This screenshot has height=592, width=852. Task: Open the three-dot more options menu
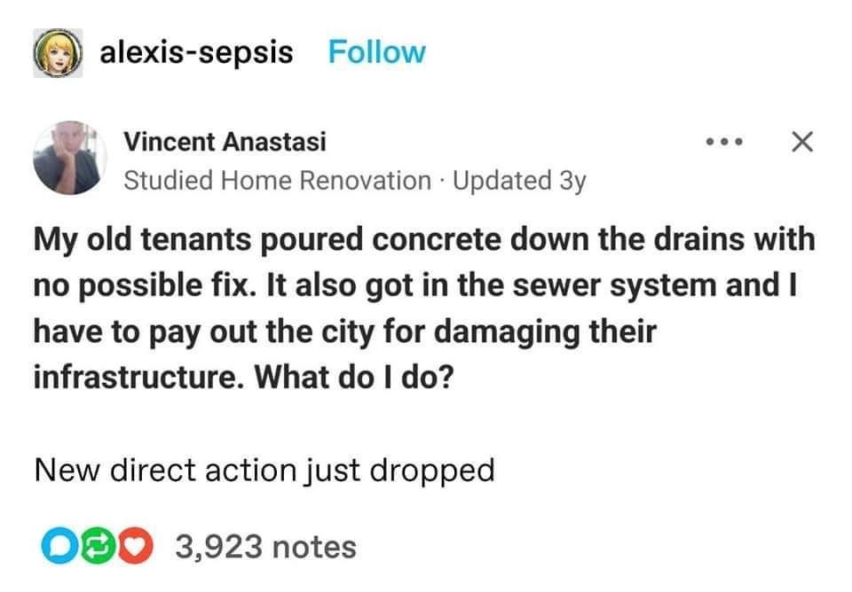tap(723, 143)
